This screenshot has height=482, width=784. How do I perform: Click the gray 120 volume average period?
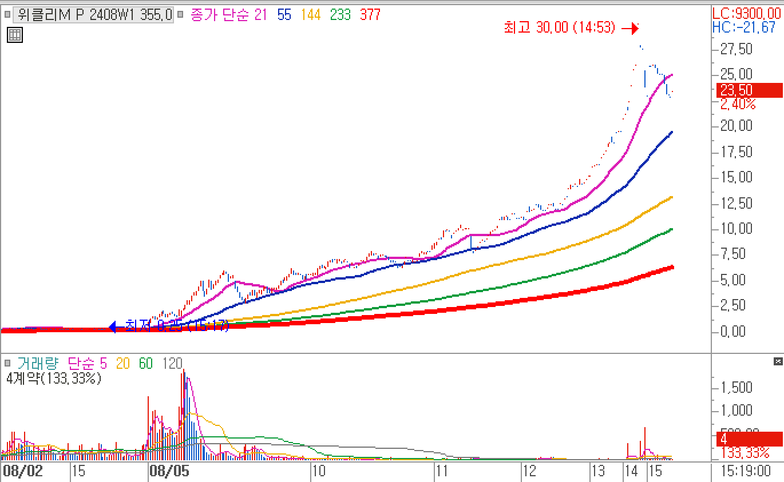click(172, 364)
